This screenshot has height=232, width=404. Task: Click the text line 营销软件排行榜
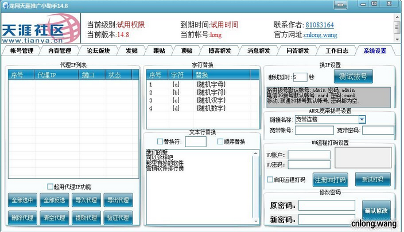point(165,168)
